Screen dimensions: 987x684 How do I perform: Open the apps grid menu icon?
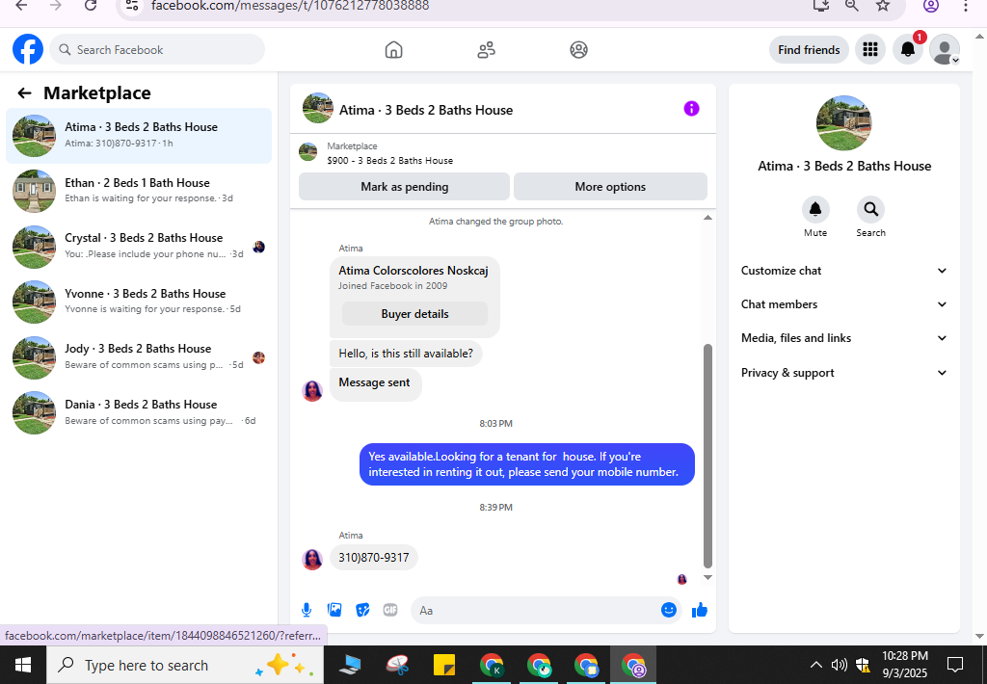[870, 49]
